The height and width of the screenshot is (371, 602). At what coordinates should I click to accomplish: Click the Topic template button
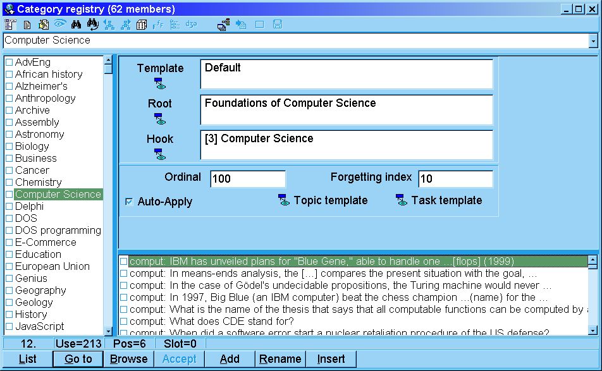pos(323,200)
